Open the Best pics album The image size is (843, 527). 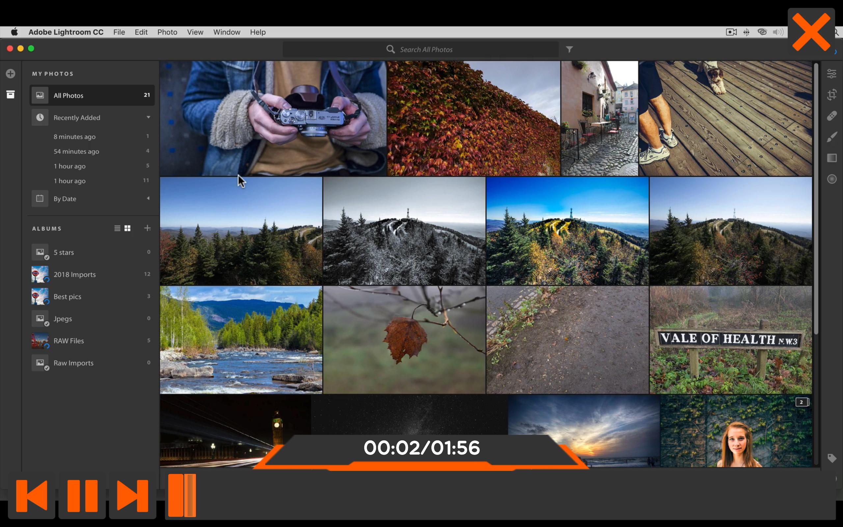click(92, 296)
